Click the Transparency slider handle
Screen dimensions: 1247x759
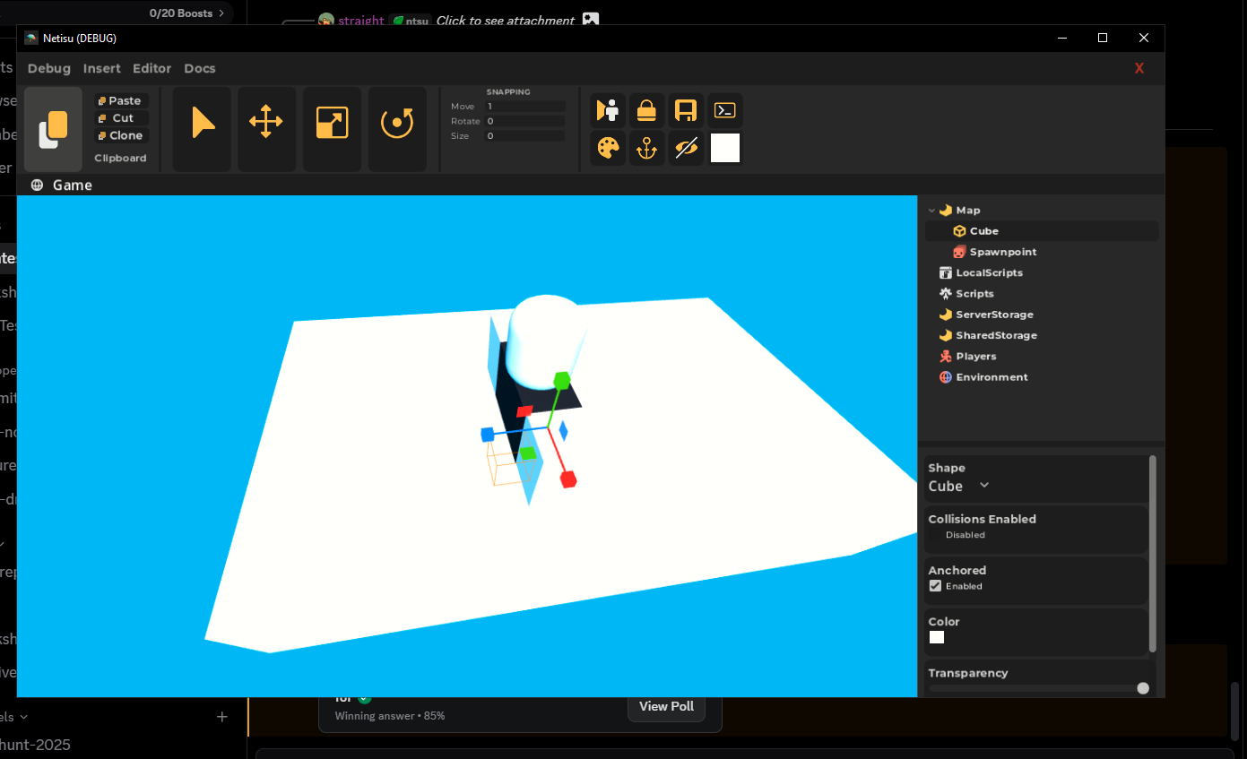point(1142,688)
